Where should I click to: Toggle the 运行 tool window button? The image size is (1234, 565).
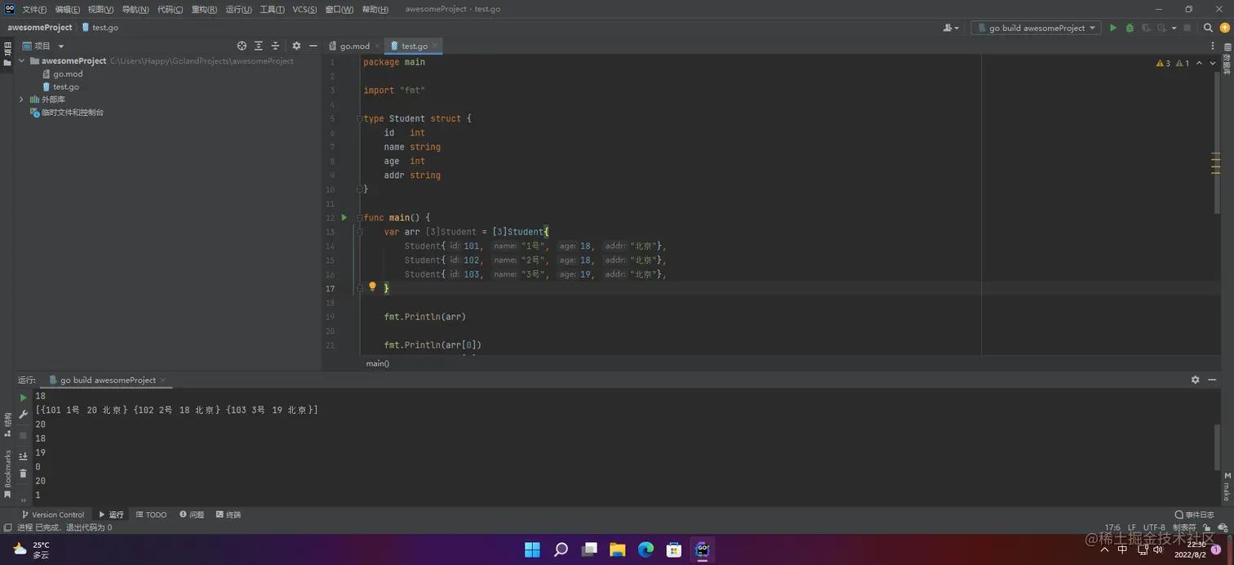tap(111, 514)
